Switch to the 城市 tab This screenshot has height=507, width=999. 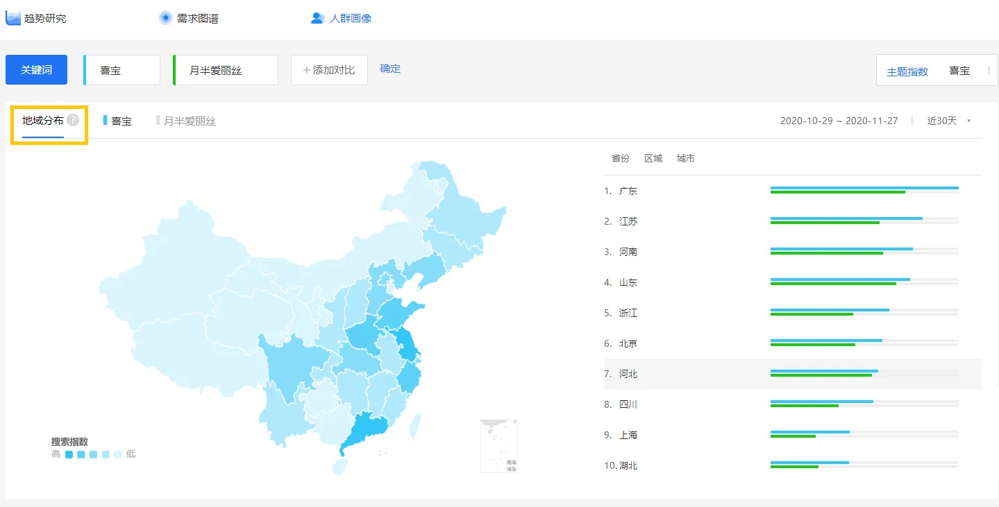(x=685, y=157)
